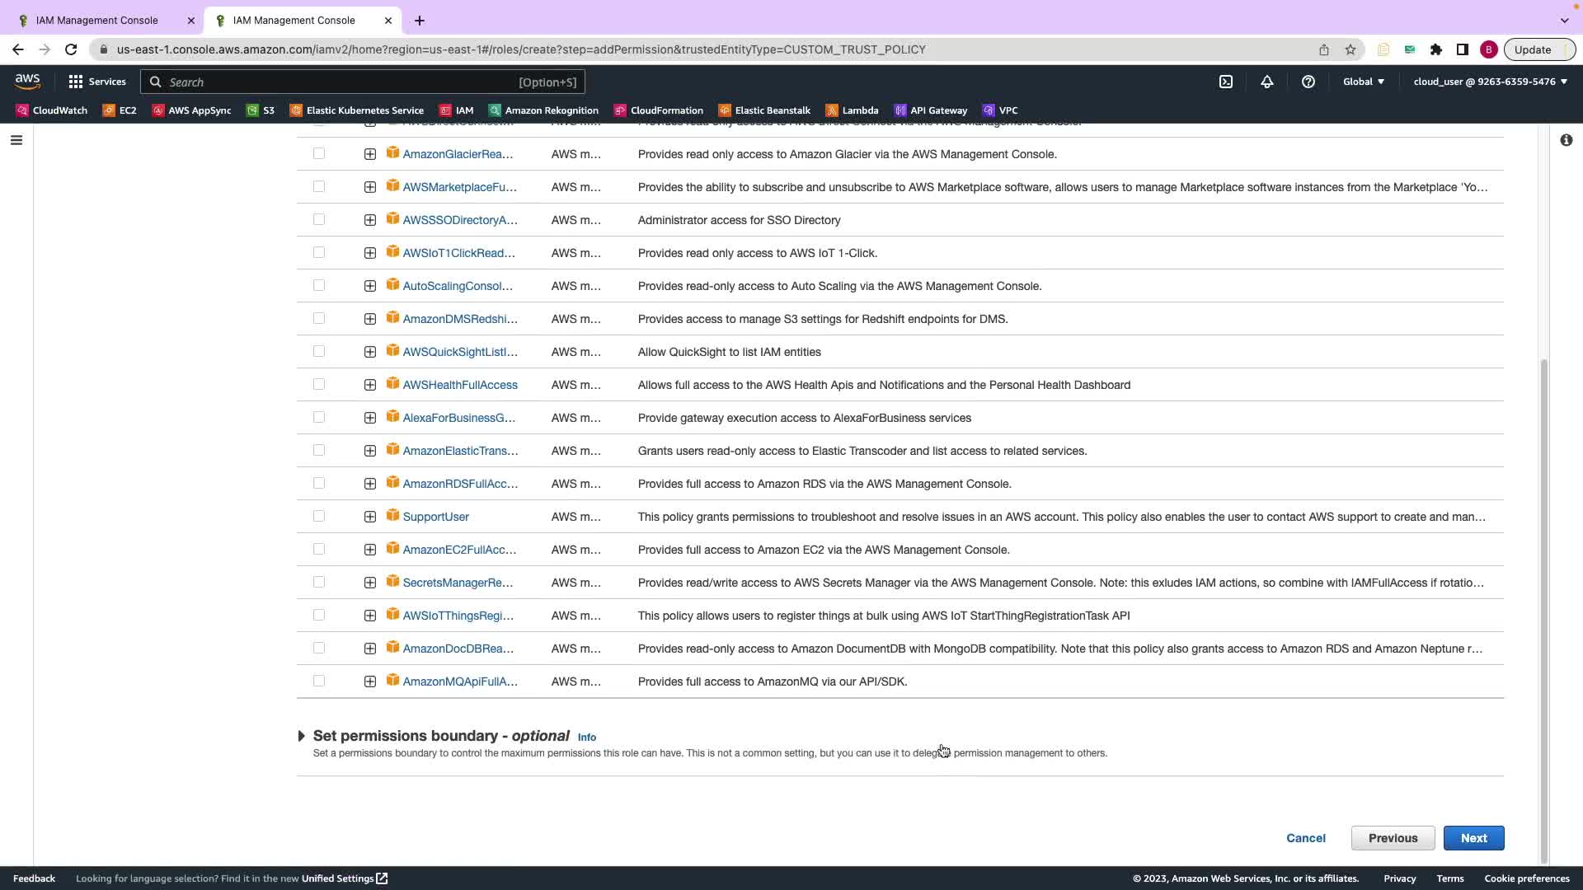Open the SupportUser policy link

[x=435, y=517]
